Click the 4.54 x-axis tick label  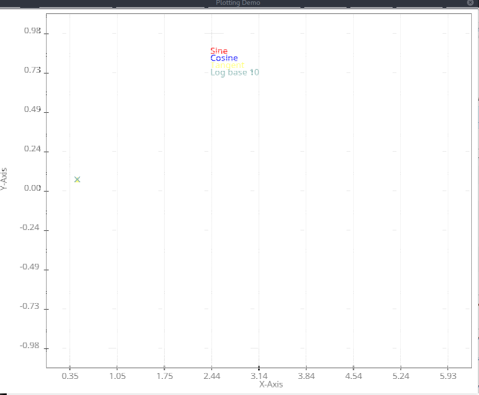[x=353, y=377]
